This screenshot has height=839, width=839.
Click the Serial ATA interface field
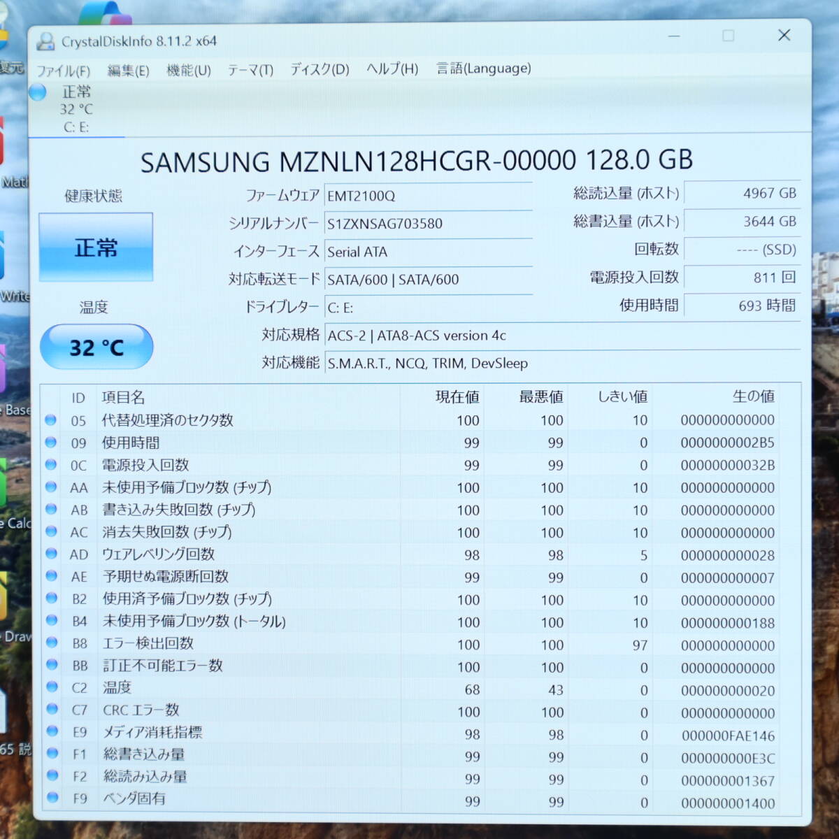[428, 252]
